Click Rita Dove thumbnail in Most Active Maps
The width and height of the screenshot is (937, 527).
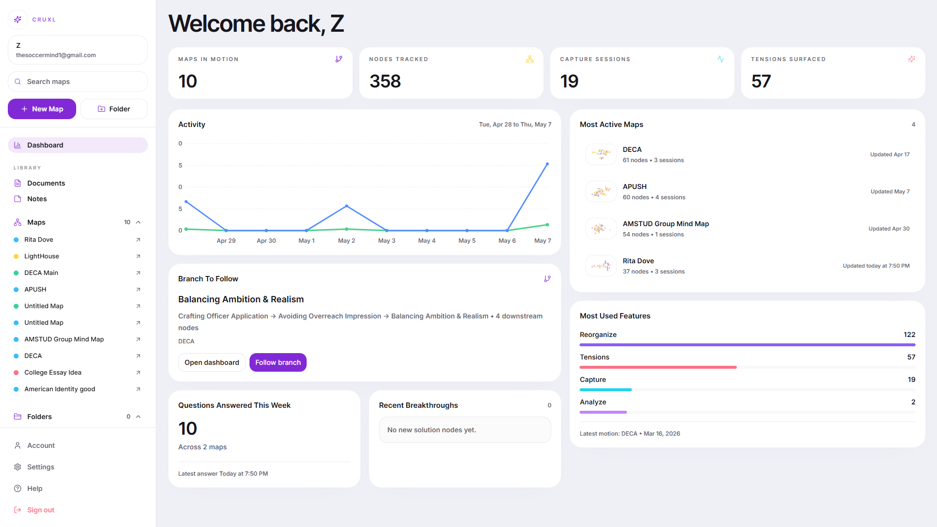(601, 266)
